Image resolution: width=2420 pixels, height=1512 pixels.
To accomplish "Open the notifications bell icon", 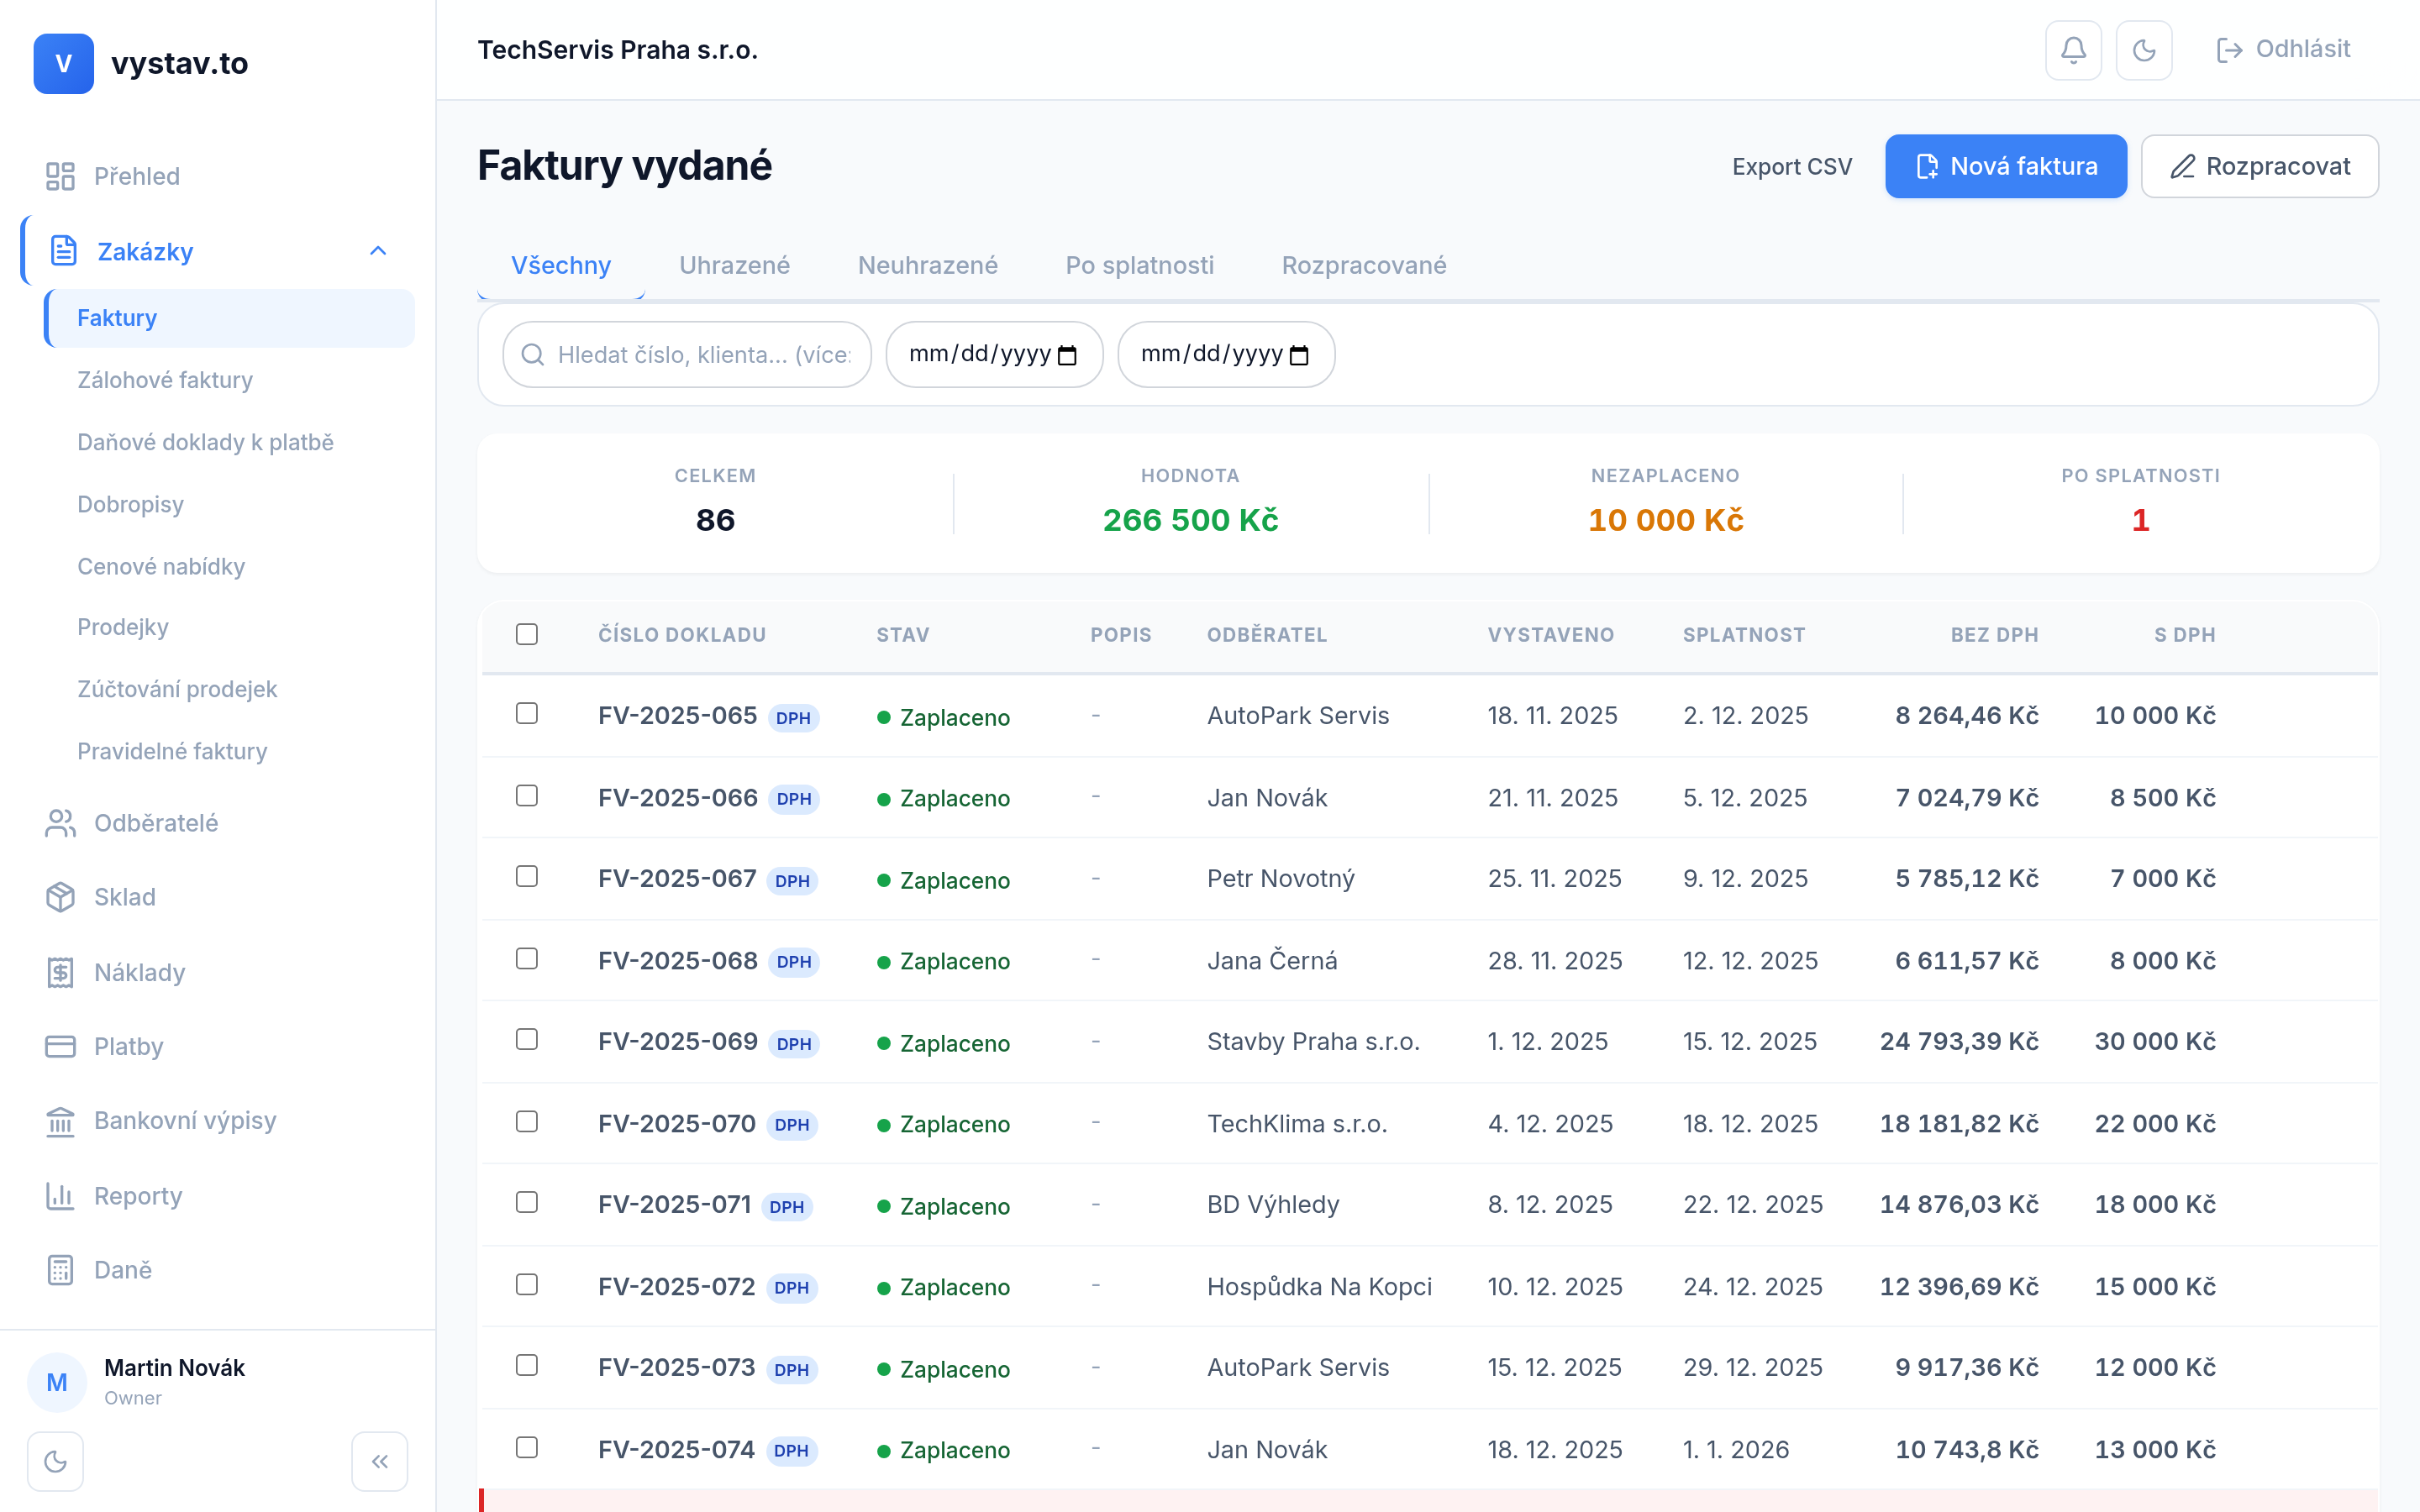I will coord(2073,50).
